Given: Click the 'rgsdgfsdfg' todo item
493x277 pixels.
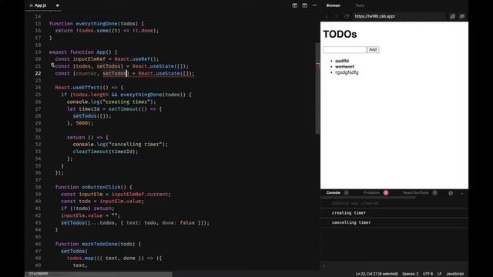Looking at the screenshot, I should (x=347, y=72).
